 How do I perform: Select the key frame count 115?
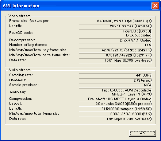coord(115,45)
